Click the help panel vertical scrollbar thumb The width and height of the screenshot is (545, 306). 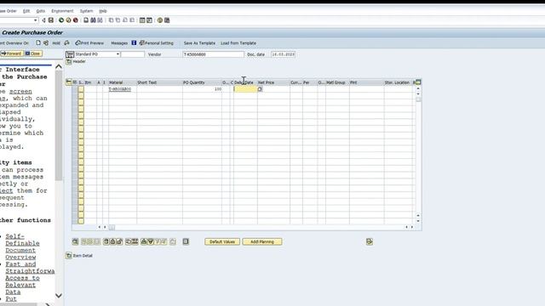tap(59, 126)
